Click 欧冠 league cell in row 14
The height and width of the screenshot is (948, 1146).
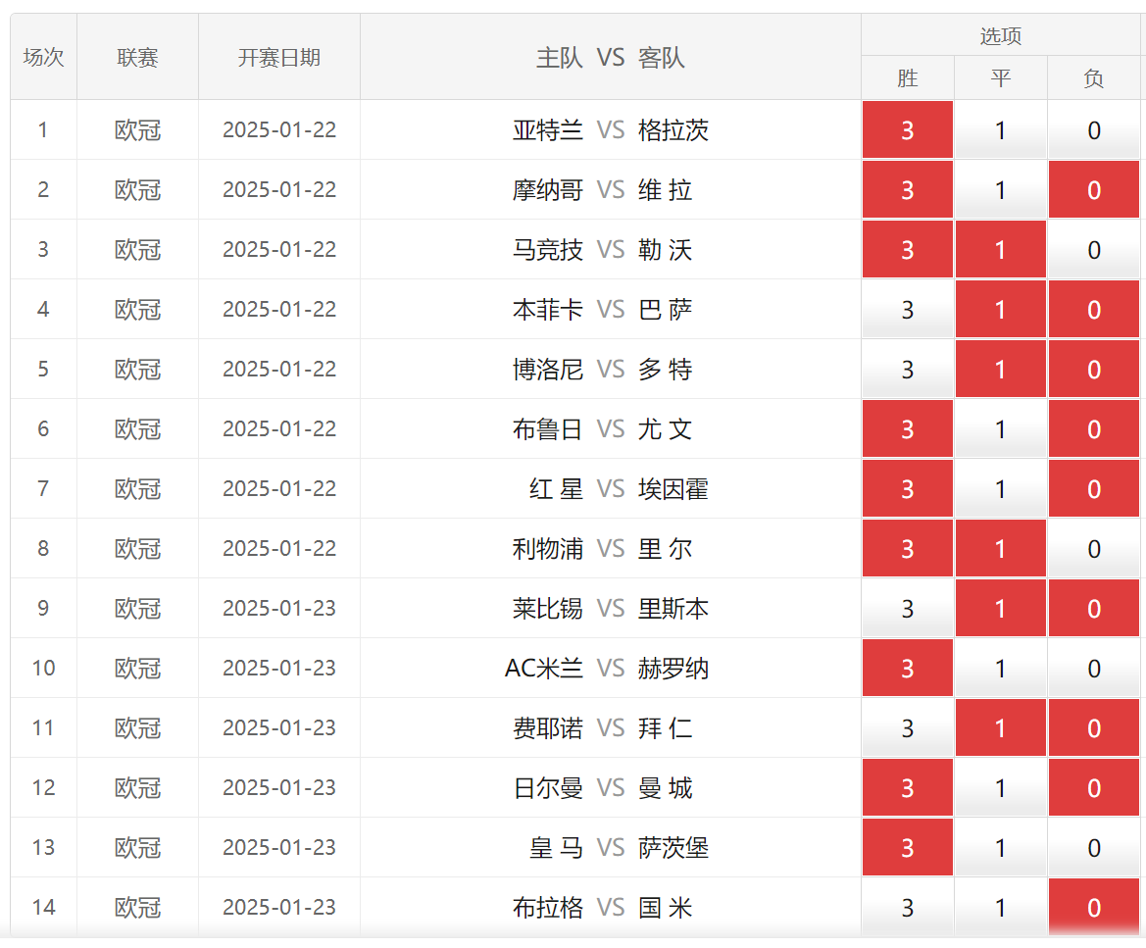(137, 908)
